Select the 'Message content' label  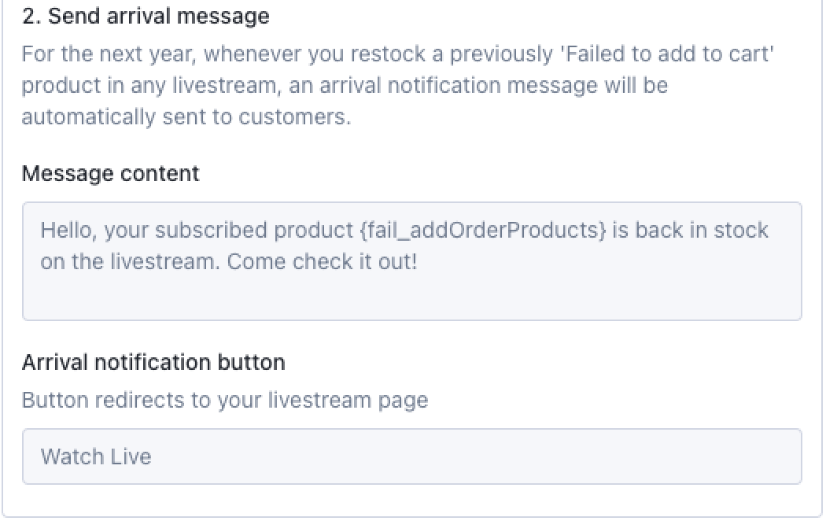point(110,173)
